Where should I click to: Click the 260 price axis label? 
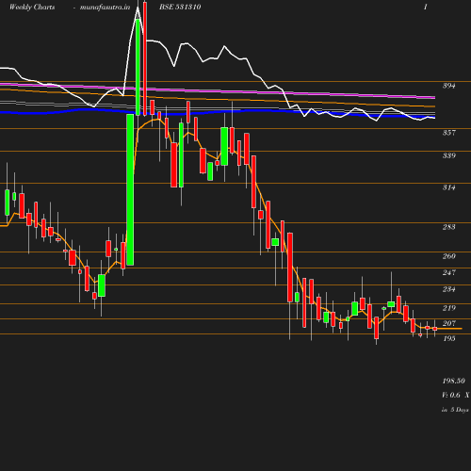(x=448, y=256)
